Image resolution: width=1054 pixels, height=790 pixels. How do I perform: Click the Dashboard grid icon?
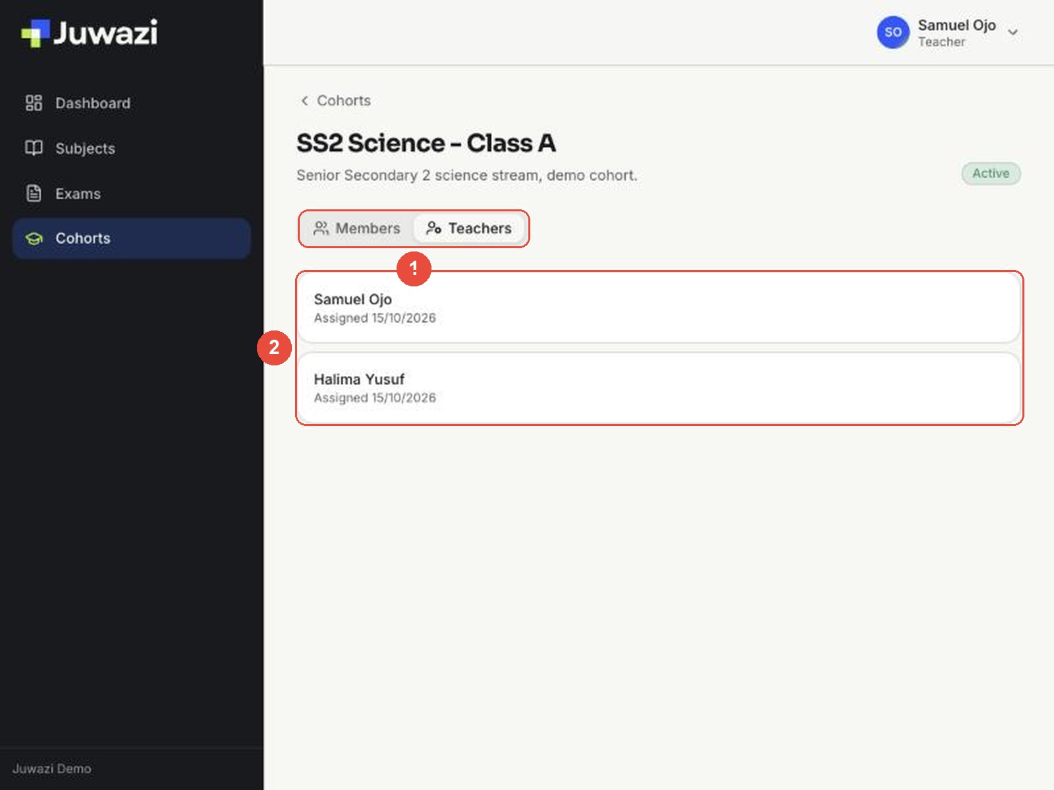34,103
